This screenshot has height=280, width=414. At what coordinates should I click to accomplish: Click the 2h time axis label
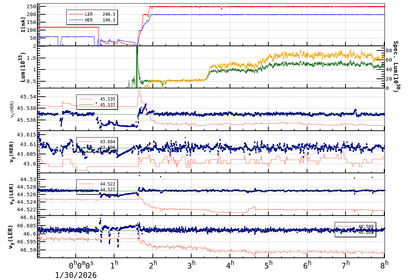pyautogui.click(x=153, y=265)
